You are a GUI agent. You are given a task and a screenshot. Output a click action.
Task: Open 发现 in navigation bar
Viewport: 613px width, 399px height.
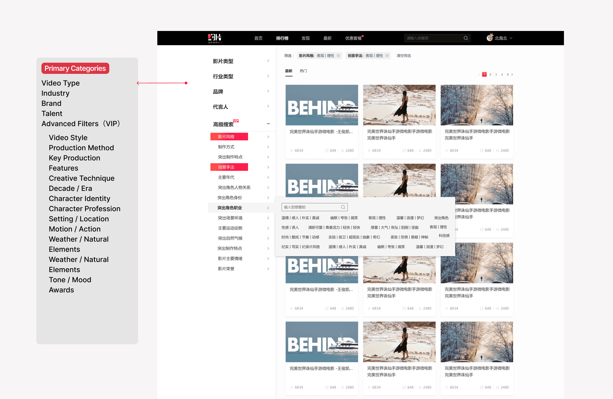305,38
